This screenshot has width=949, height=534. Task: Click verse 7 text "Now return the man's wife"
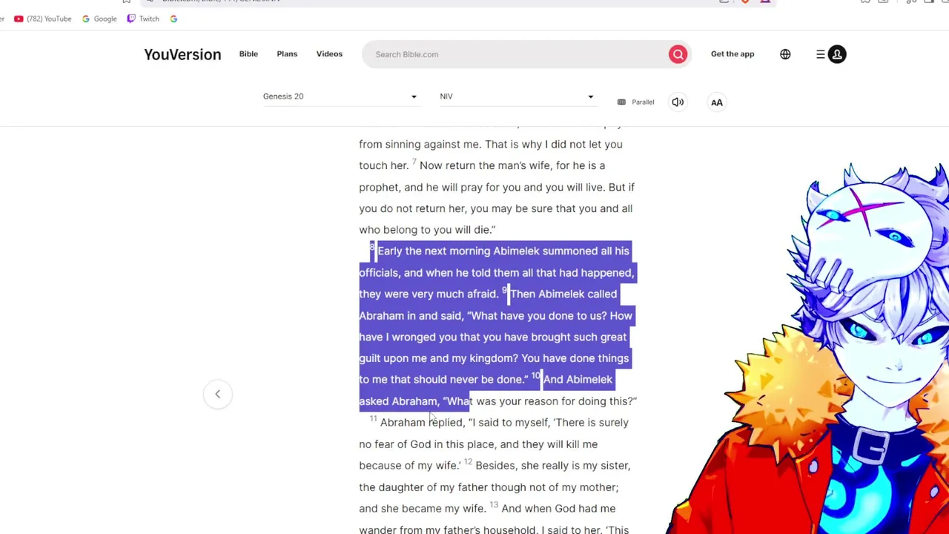pos(485,165)
